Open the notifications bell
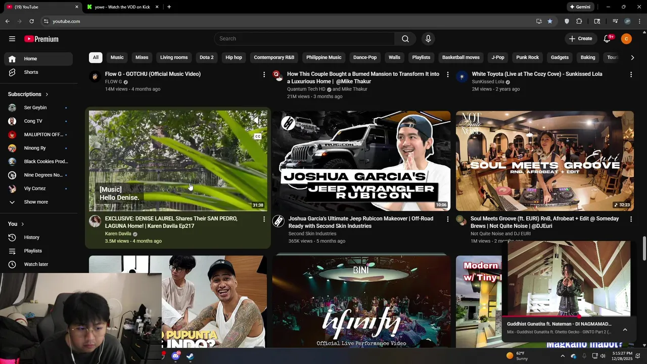The width and height of the screenshot is (647, 364). tap(608, 39)
